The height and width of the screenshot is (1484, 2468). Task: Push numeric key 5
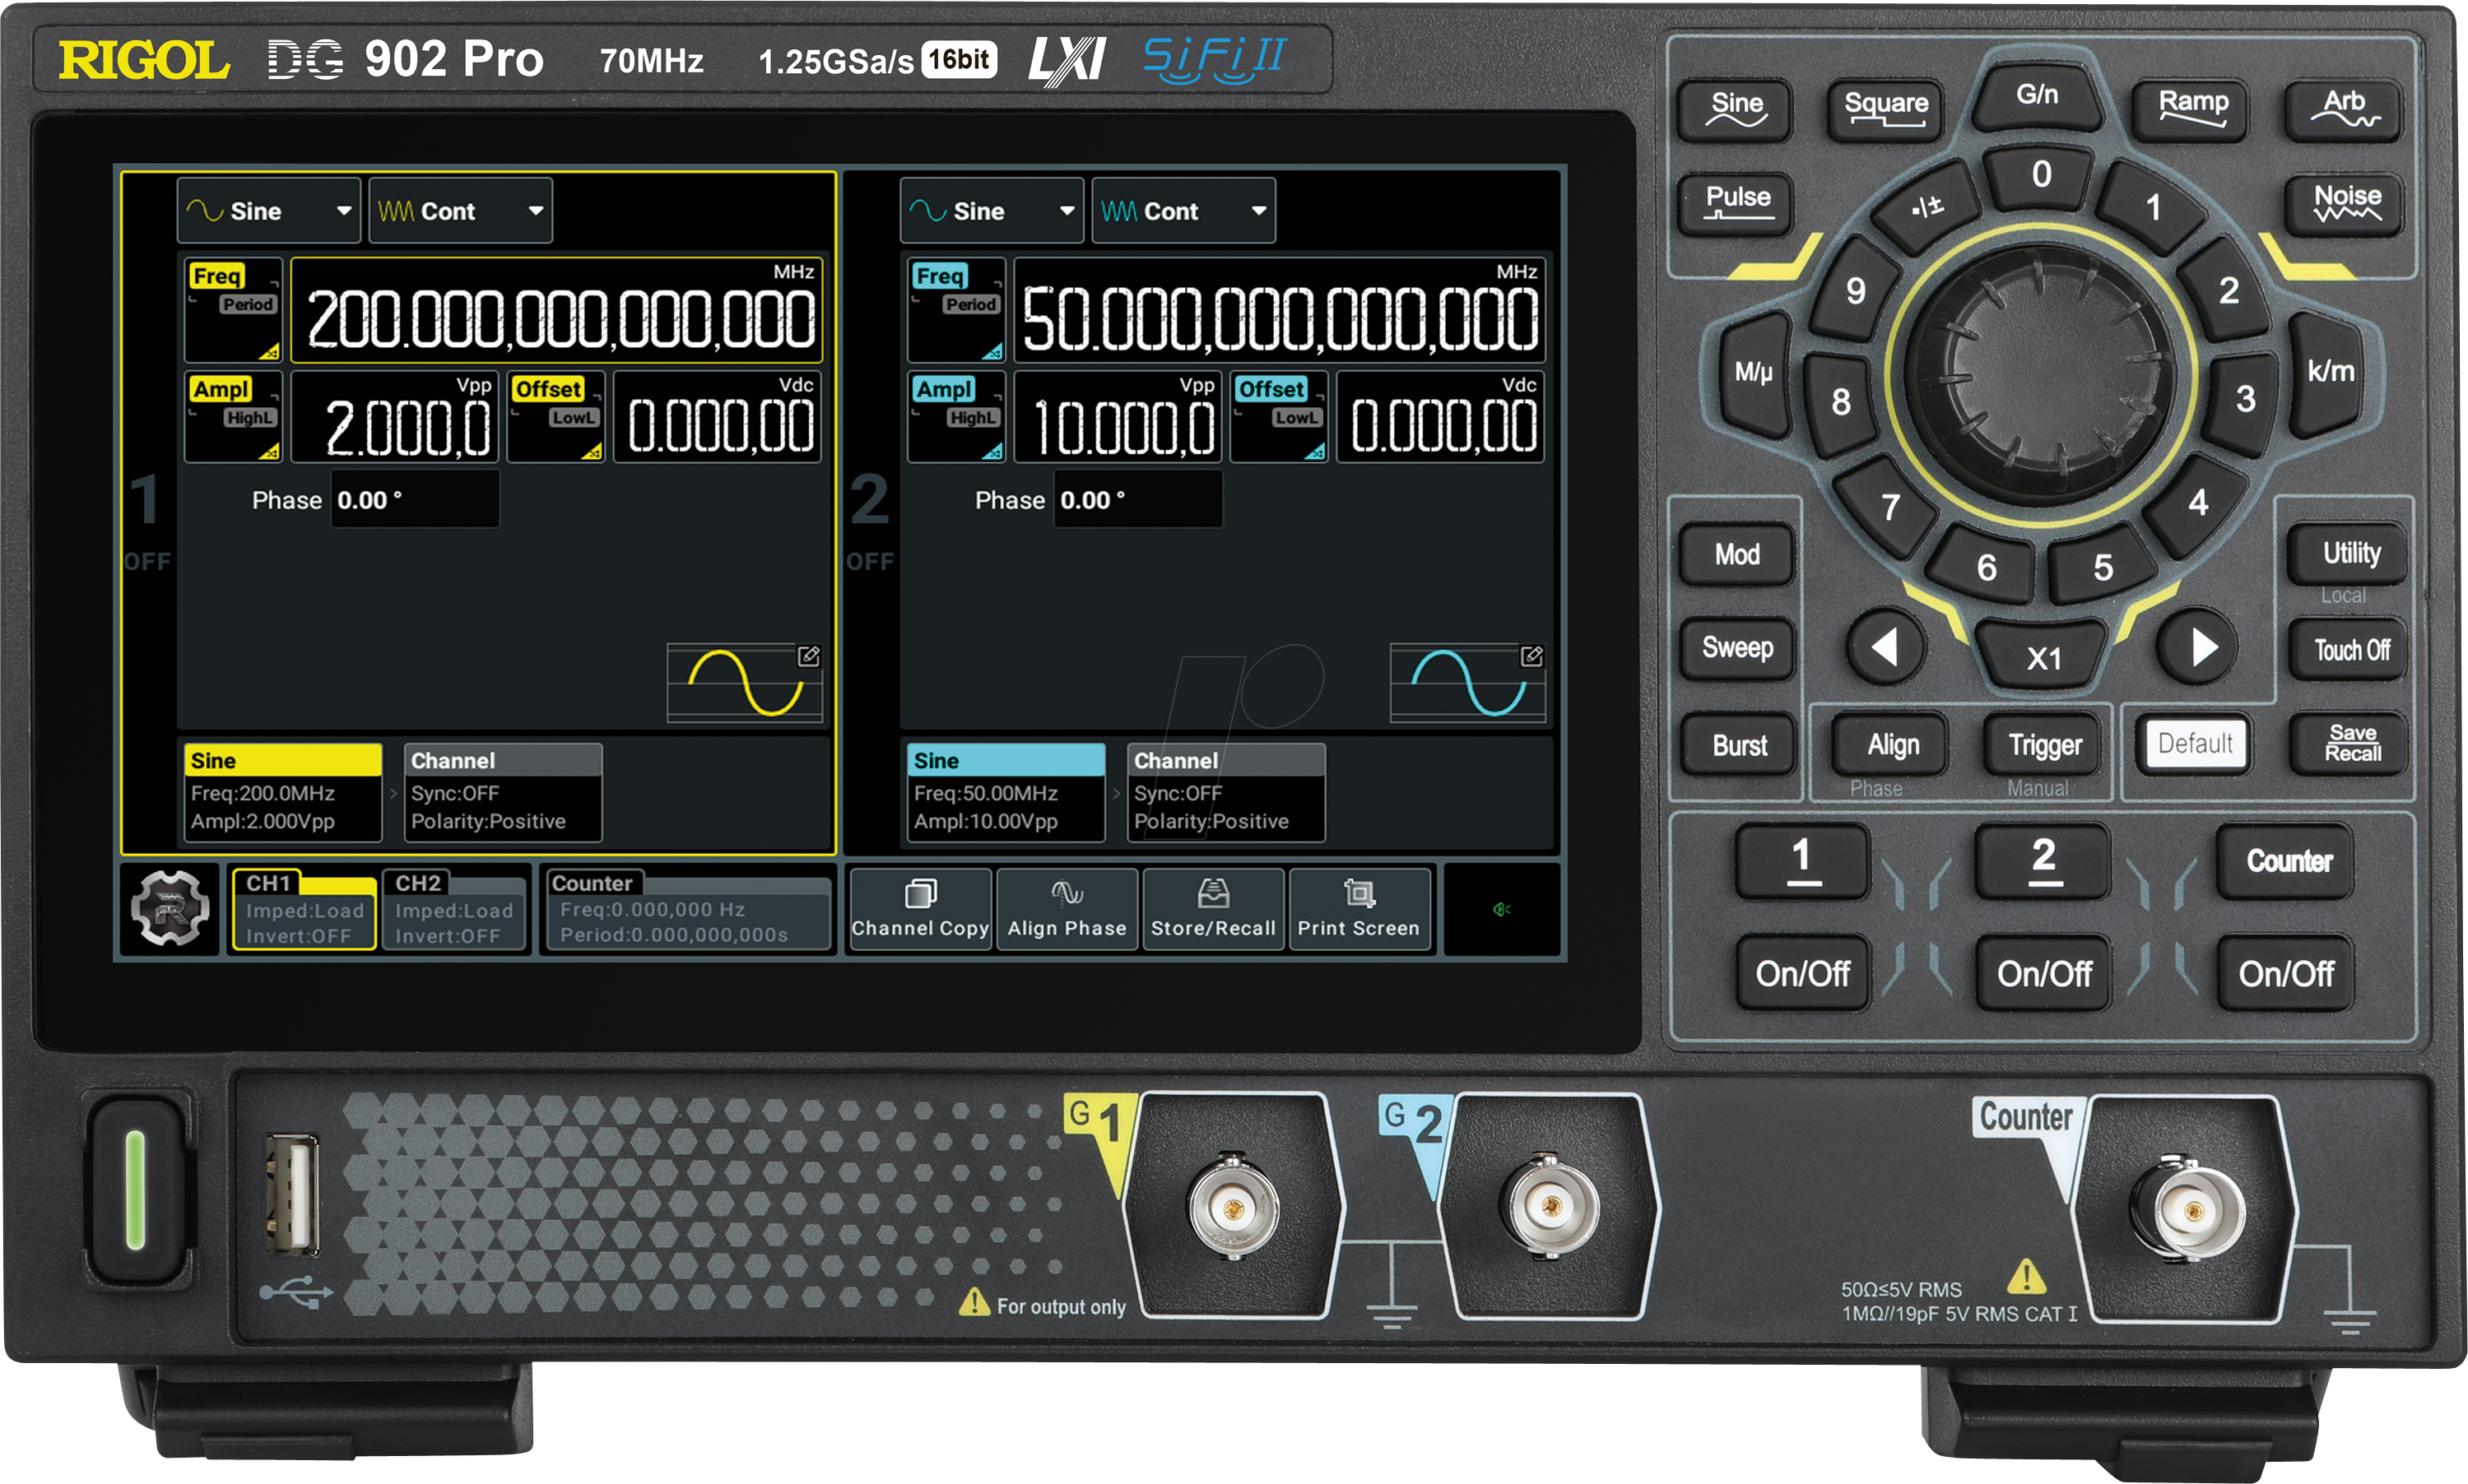2103,567
